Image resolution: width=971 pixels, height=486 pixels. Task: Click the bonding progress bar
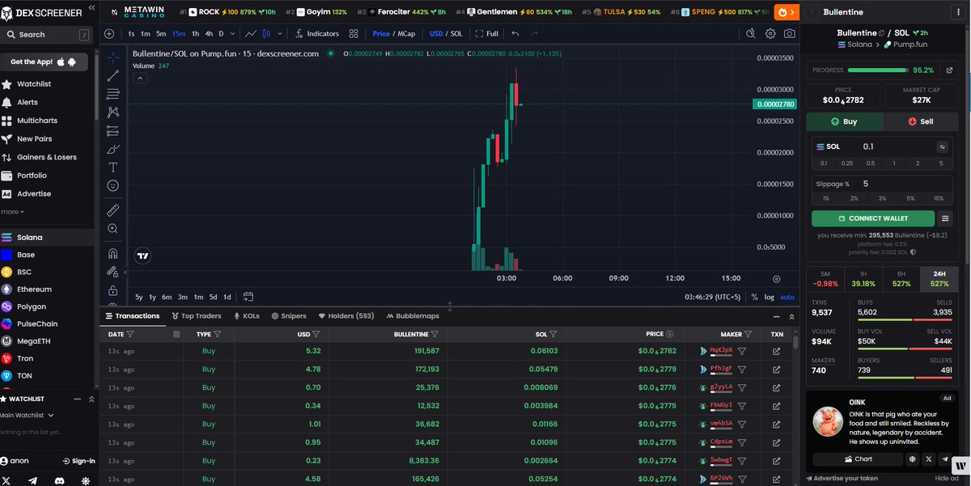click(877, 70)
